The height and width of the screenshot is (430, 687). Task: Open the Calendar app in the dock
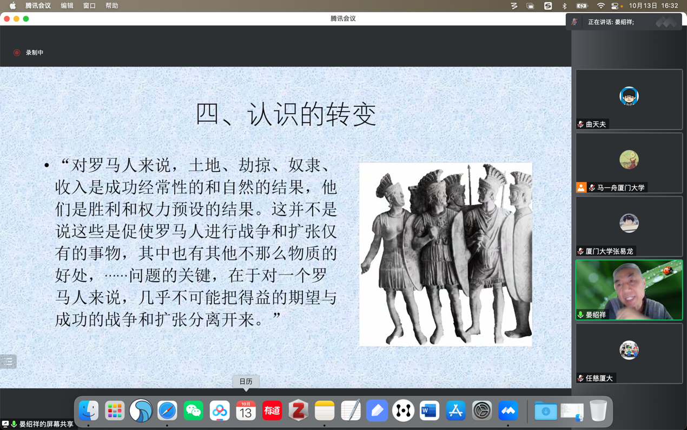[x=246, y=411]
